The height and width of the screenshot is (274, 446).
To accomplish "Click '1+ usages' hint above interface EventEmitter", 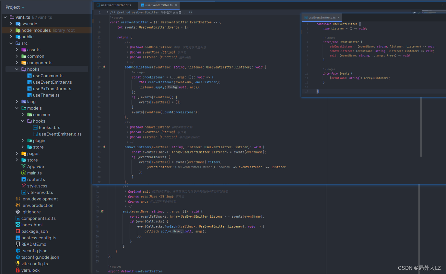I will 329,38.
